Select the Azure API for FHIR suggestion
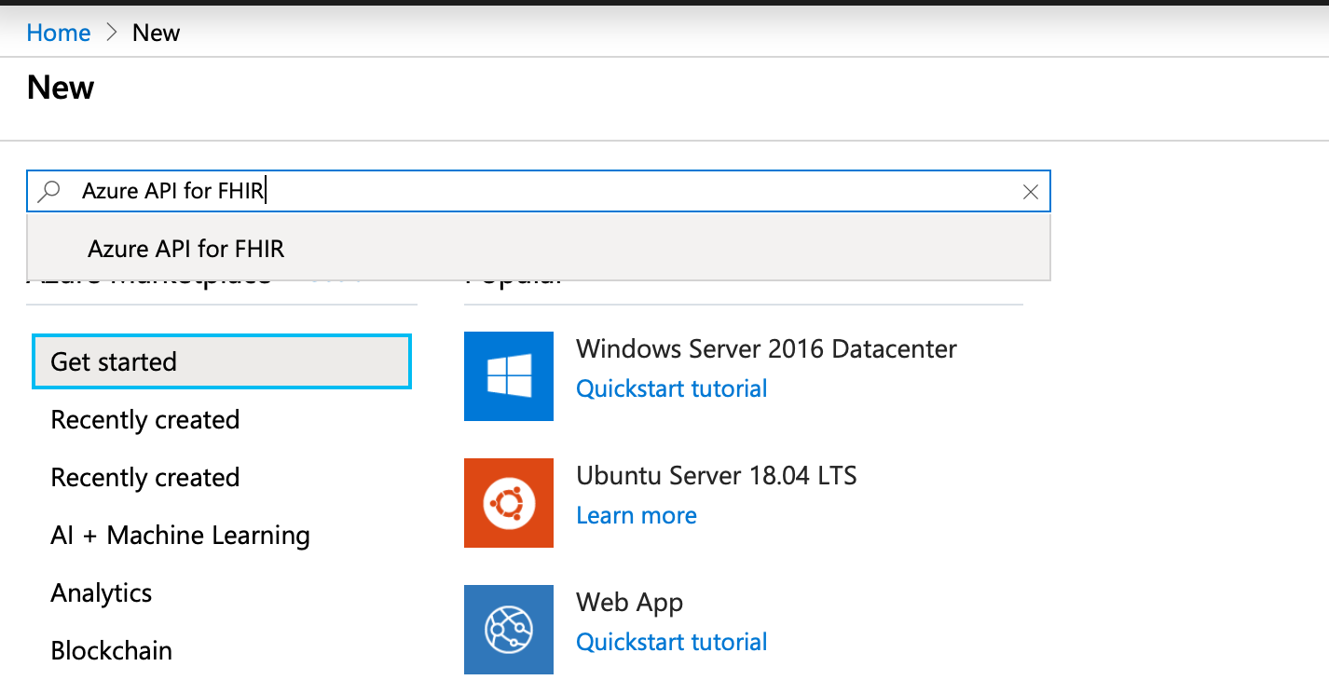The width and height of the screenshot is (1329, 680). 185,249
